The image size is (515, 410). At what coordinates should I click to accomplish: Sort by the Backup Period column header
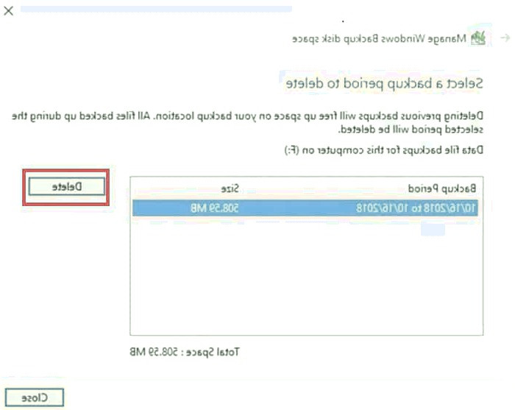click(x=441, y=188)
